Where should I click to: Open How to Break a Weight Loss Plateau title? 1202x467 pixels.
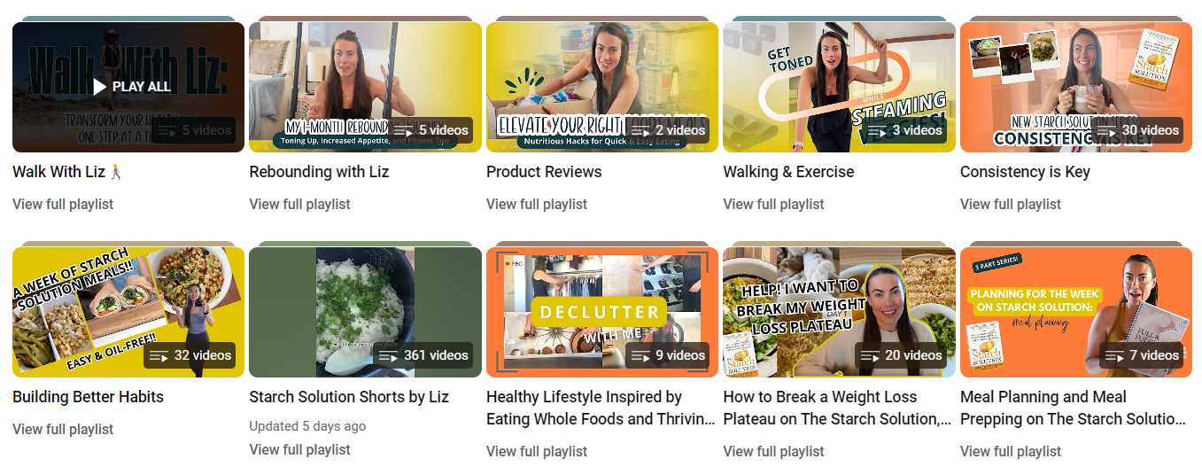pos(838,408)
